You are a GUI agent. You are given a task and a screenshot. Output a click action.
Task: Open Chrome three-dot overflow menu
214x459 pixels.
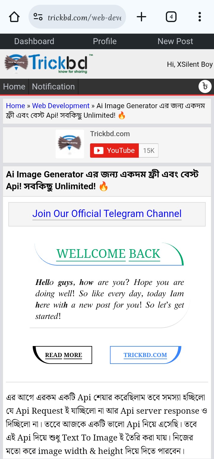click(200, 17)
